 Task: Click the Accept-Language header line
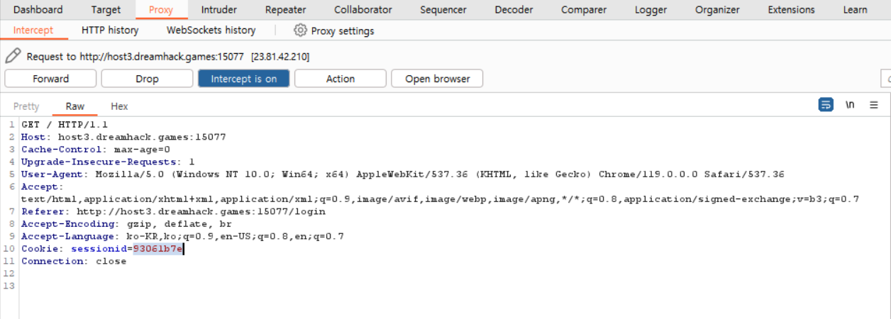tap(182, 236)
